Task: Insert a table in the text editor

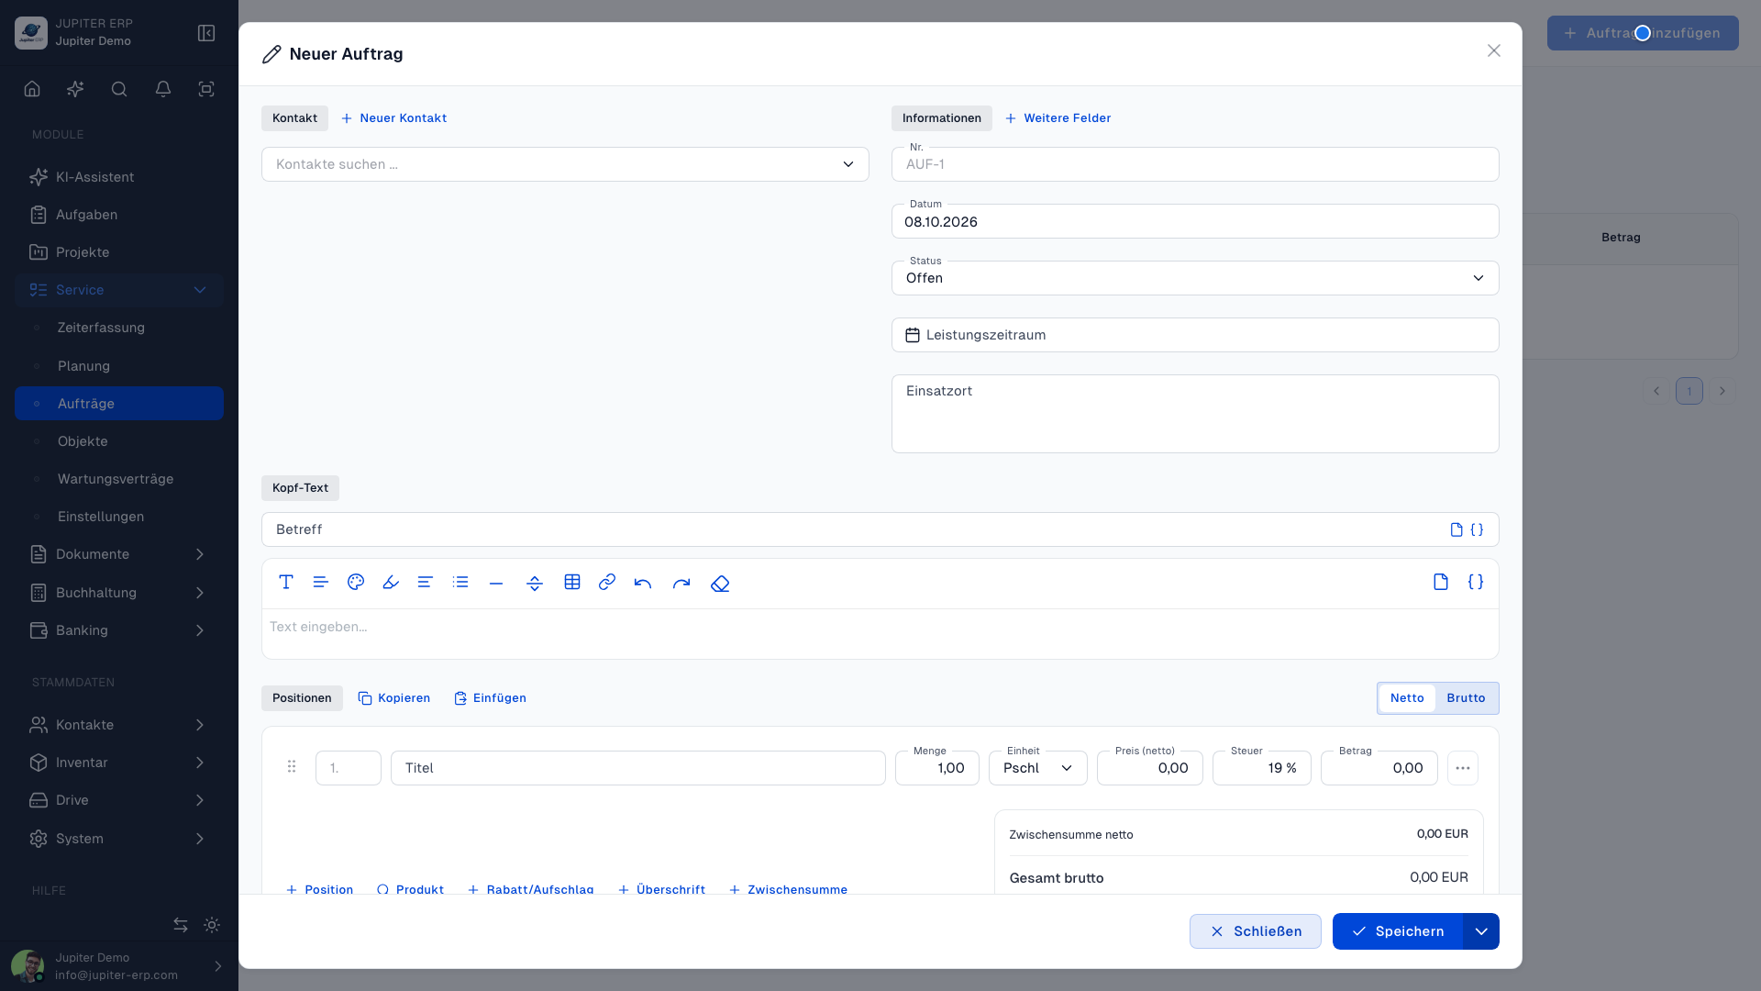Action: point(572,583)
